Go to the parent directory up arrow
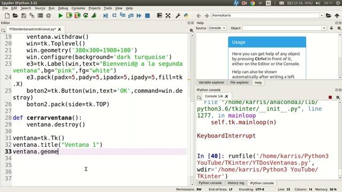The image size is (342, 192). click(337, 15)
